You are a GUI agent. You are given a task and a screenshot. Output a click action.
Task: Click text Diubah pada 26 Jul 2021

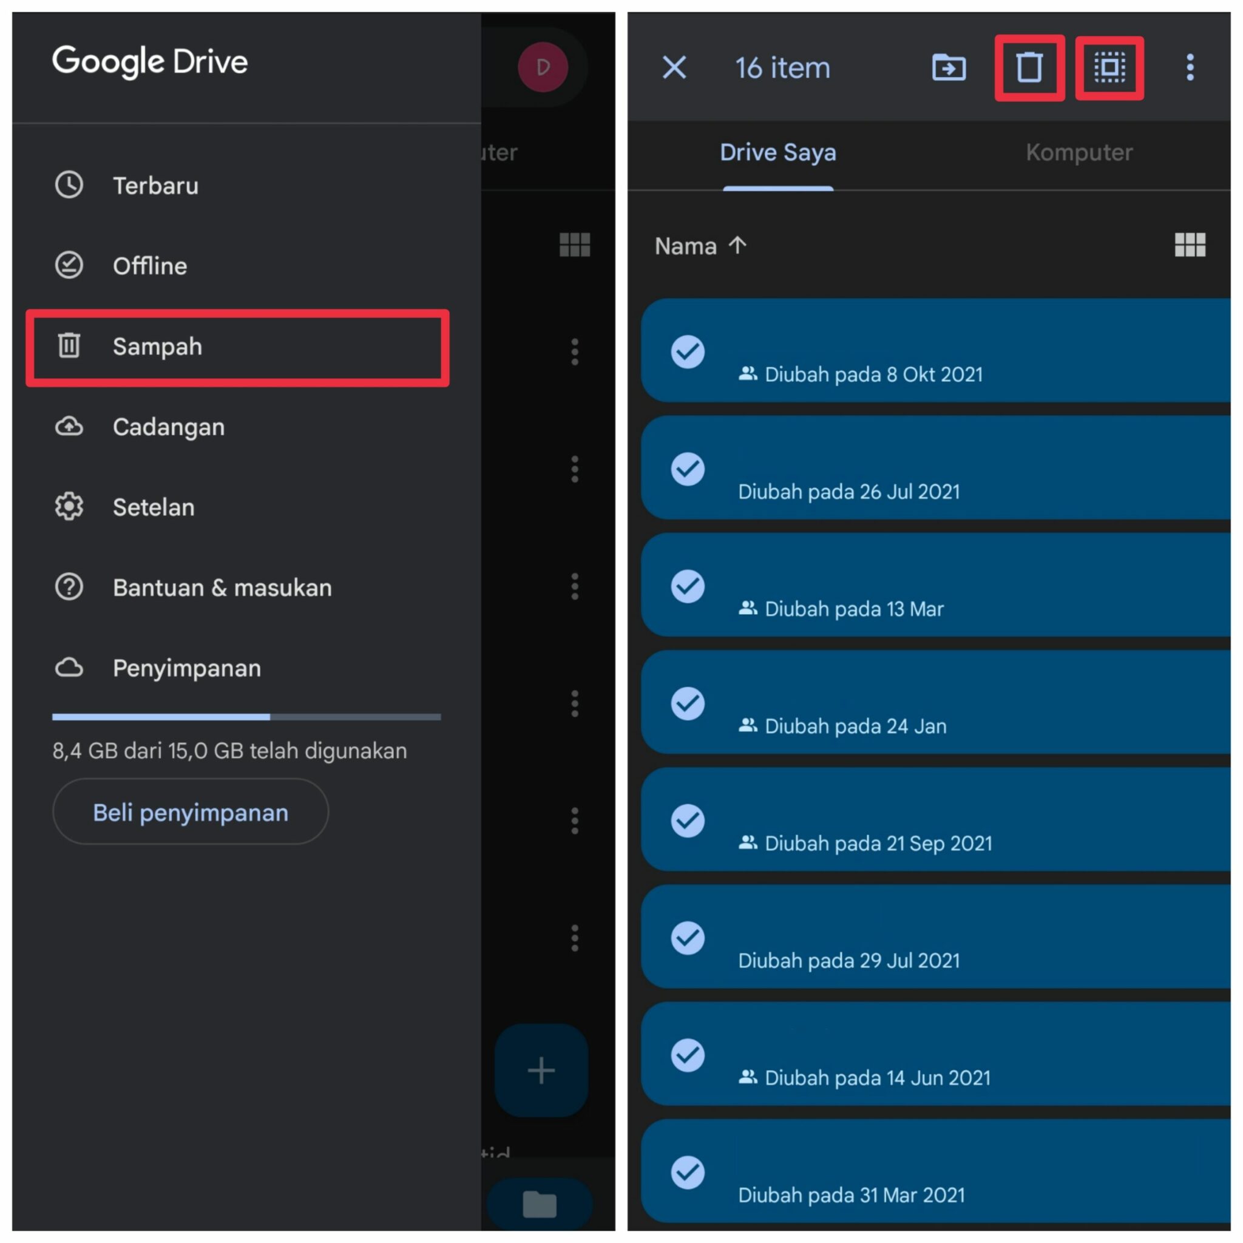coord(848,492)
